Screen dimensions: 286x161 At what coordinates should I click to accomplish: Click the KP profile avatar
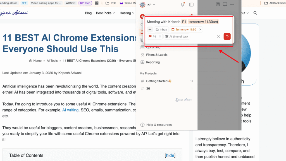coord(142,4)
